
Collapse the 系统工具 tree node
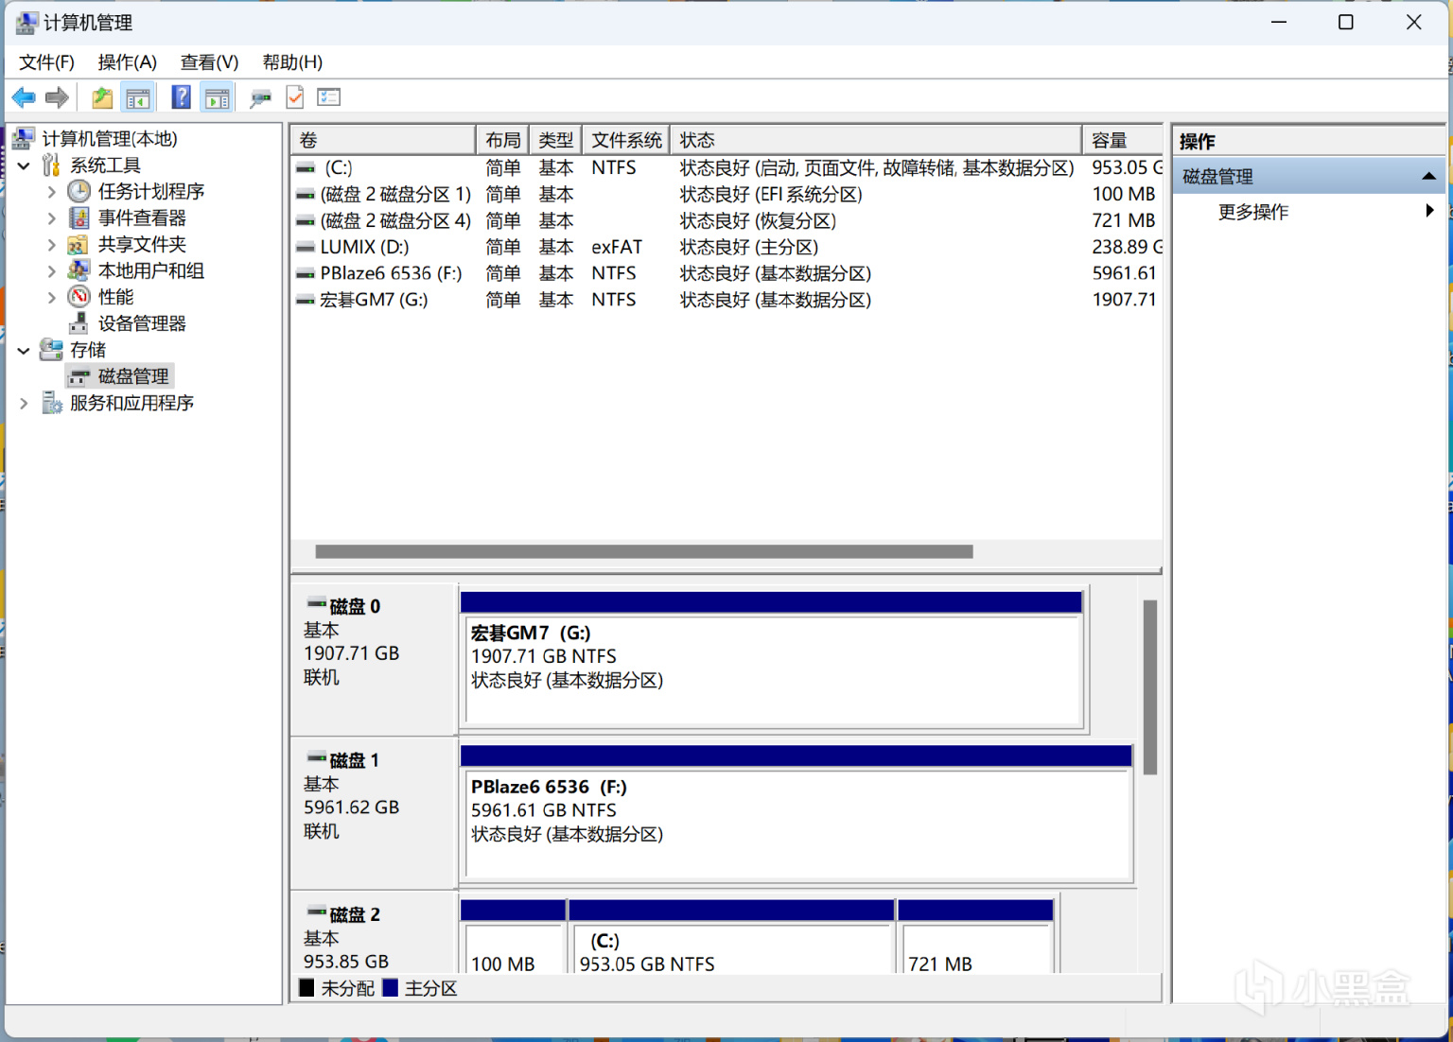24,165
